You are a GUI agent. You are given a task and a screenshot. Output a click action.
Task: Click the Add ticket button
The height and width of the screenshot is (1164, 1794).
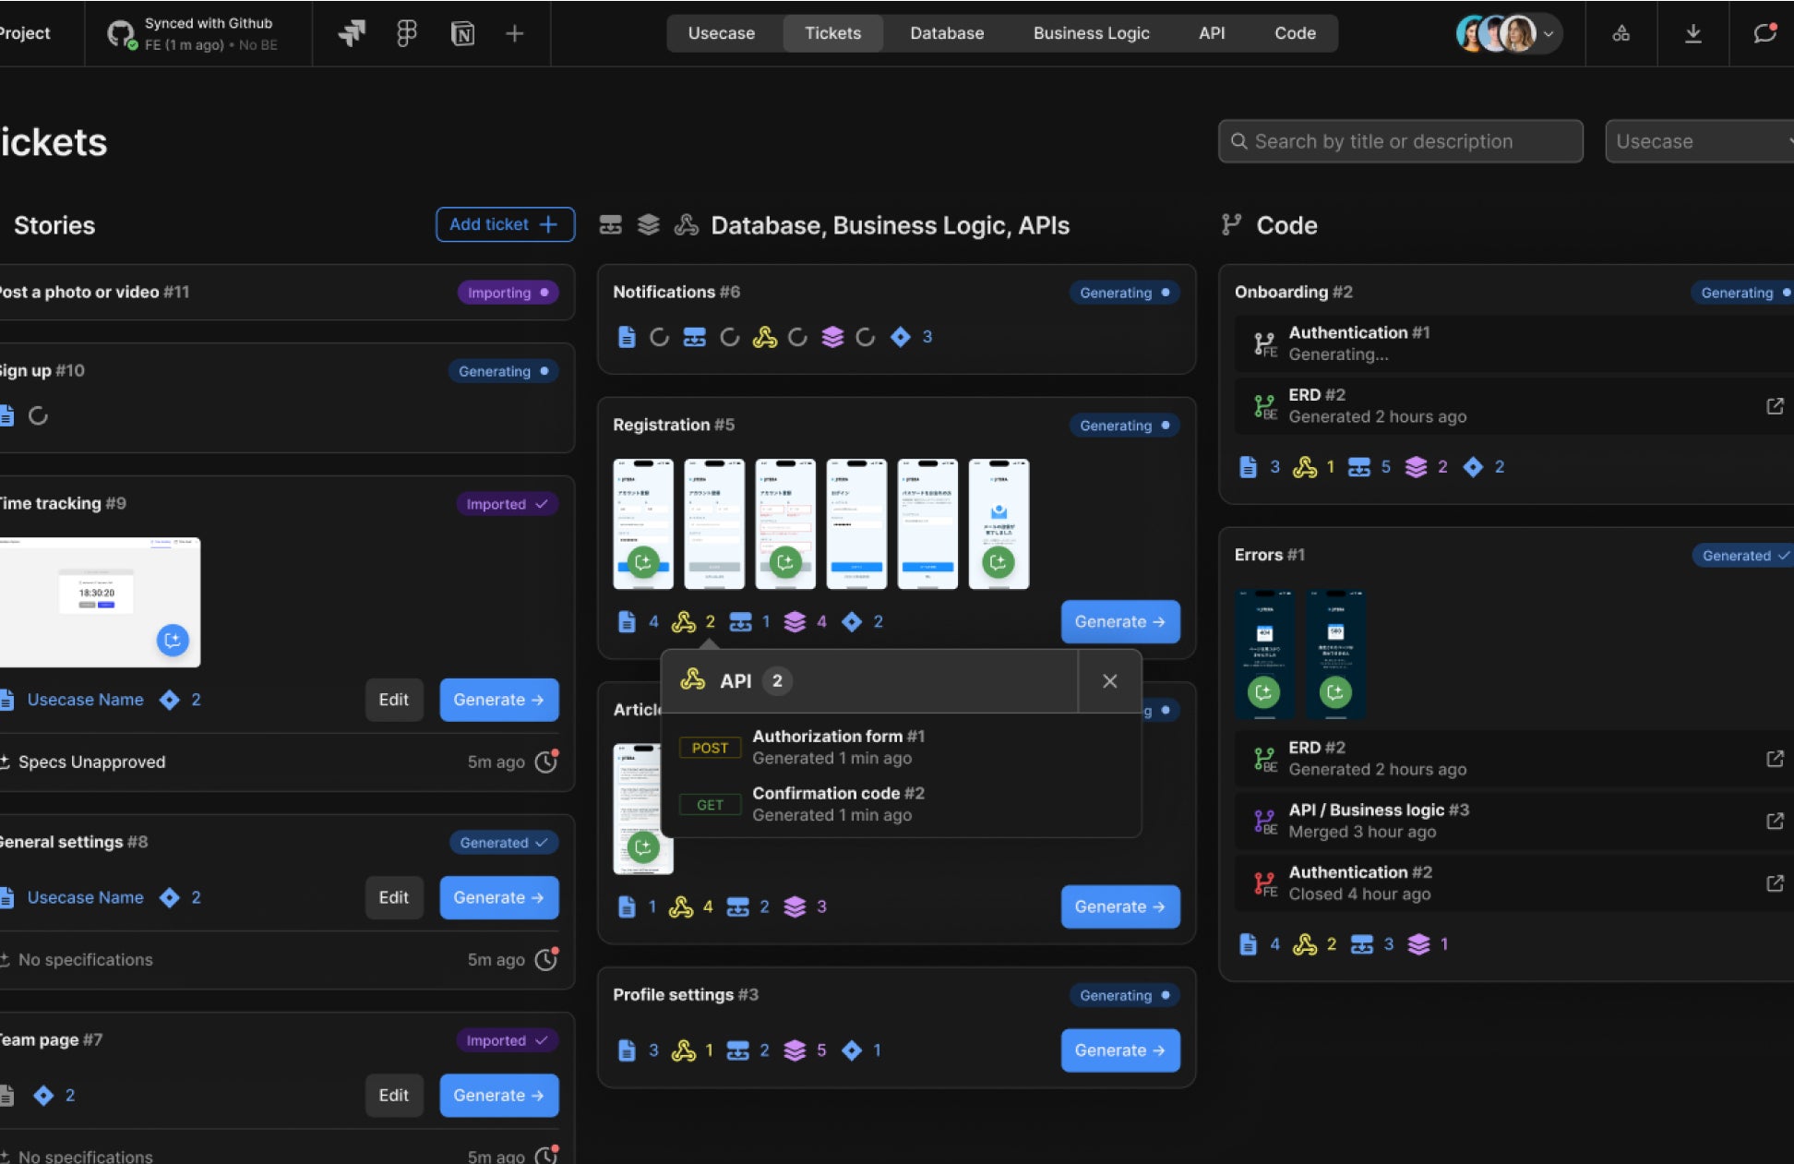pos(505,224)
